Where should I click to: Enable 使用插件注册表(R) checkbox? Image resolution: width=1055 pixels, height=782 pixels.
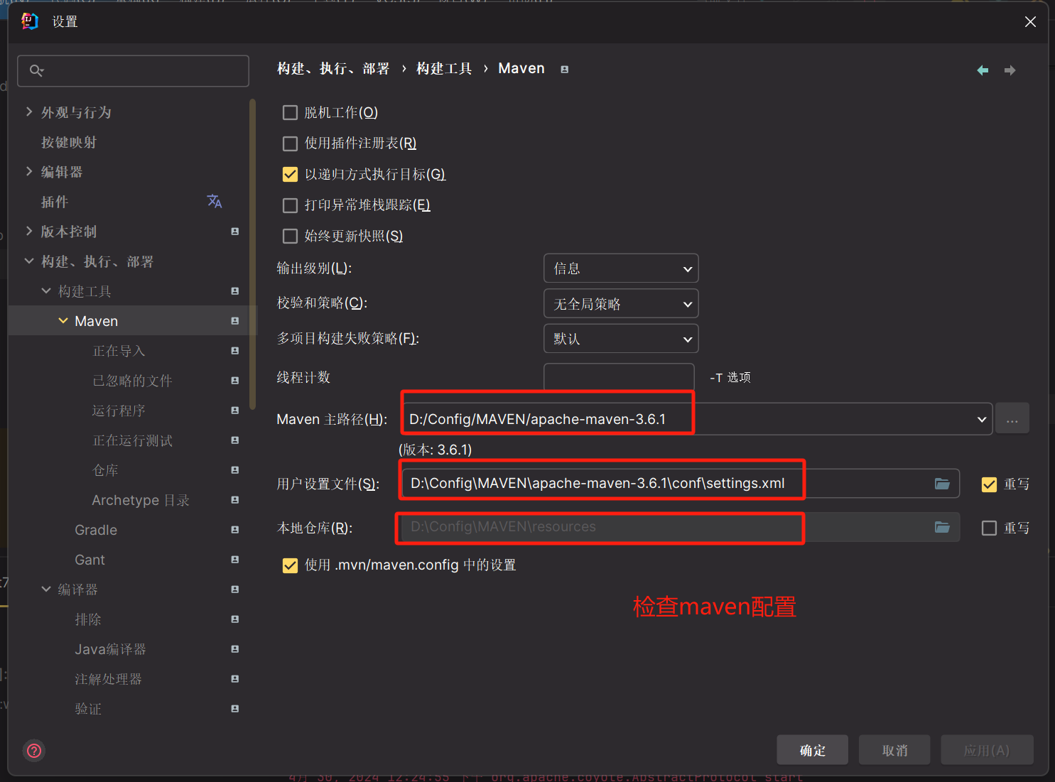point(290,143)
